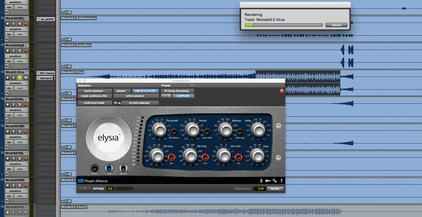Record-enable the Wndr60SpB track
The width and height of the screenshot is (422, 217).
pos(8,51)
